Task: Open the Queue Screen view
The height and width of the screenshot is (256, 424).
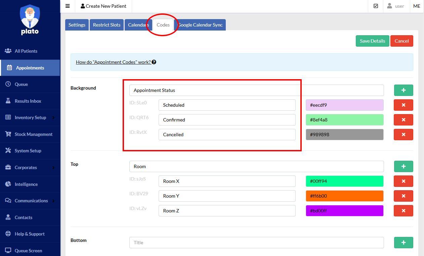Action: pyautogui.click(x=28, y=250)
